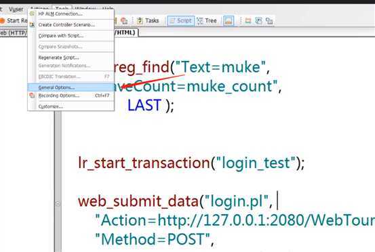The image size is (375, 252).
Task: Collapse the web_submit_data code block
Action: coord(58,204)
